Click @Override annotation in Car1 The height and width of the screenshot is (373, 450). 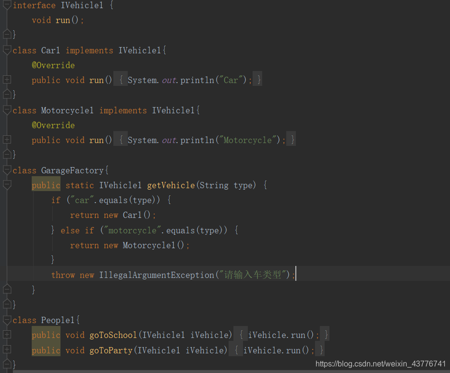(x=53, y=65)
